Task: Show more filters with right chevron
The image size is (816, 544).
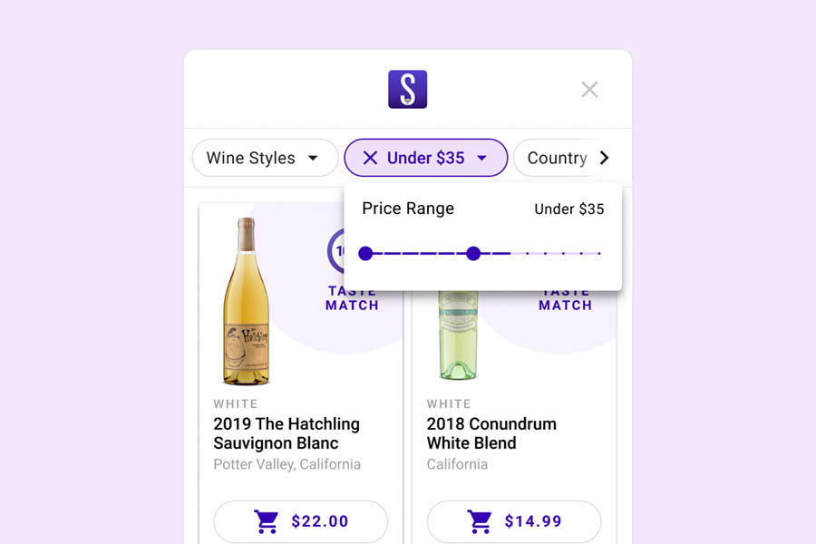Action: click(x=604, y=158)
